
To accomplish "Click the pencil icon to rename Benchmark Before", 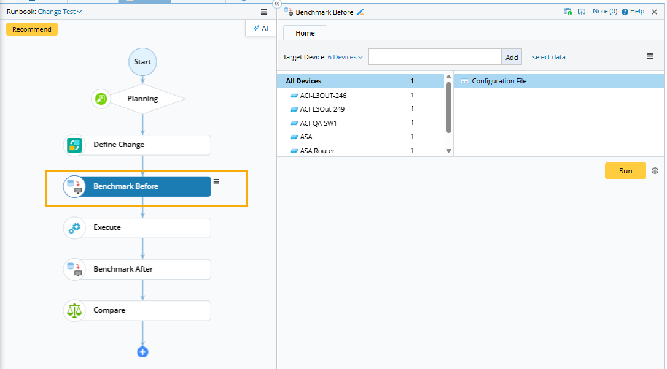I will (x=361, y=12).
